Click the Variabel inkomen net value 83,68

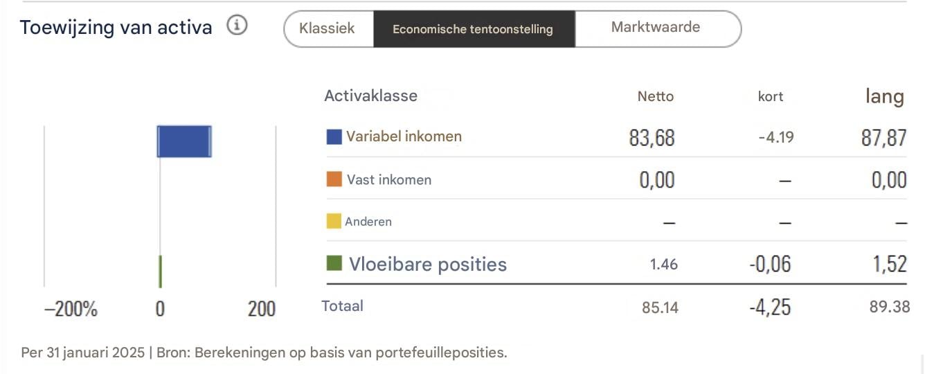pyautogui.click(x=652, y=138)
